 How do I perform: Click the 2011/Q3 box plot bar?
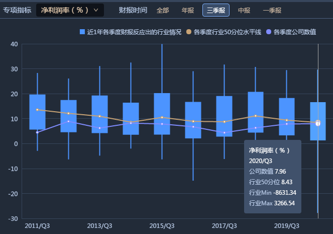click(37, 112)
